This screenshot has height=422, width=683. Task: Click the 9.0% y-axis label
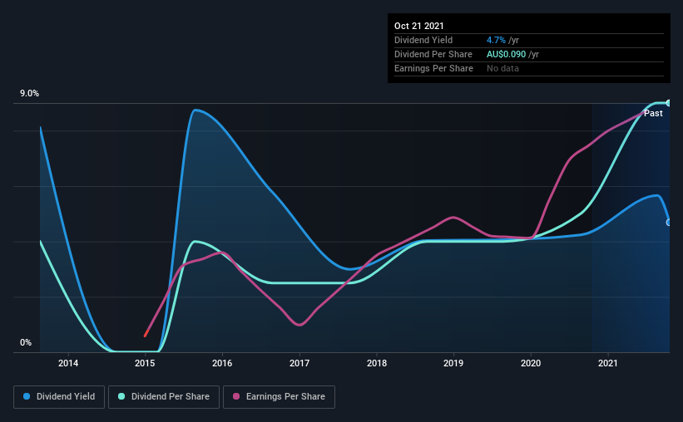(x=29, y=94)
